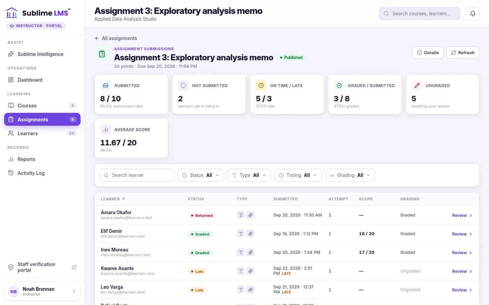
Task: Click the 17 / 20 score
Action: pyautogui.click(x=367, y=252)
